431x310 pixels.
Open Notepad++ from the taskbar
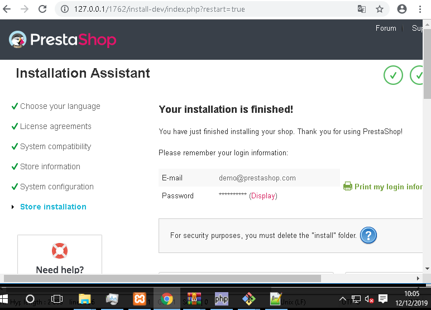click(276, 299)
